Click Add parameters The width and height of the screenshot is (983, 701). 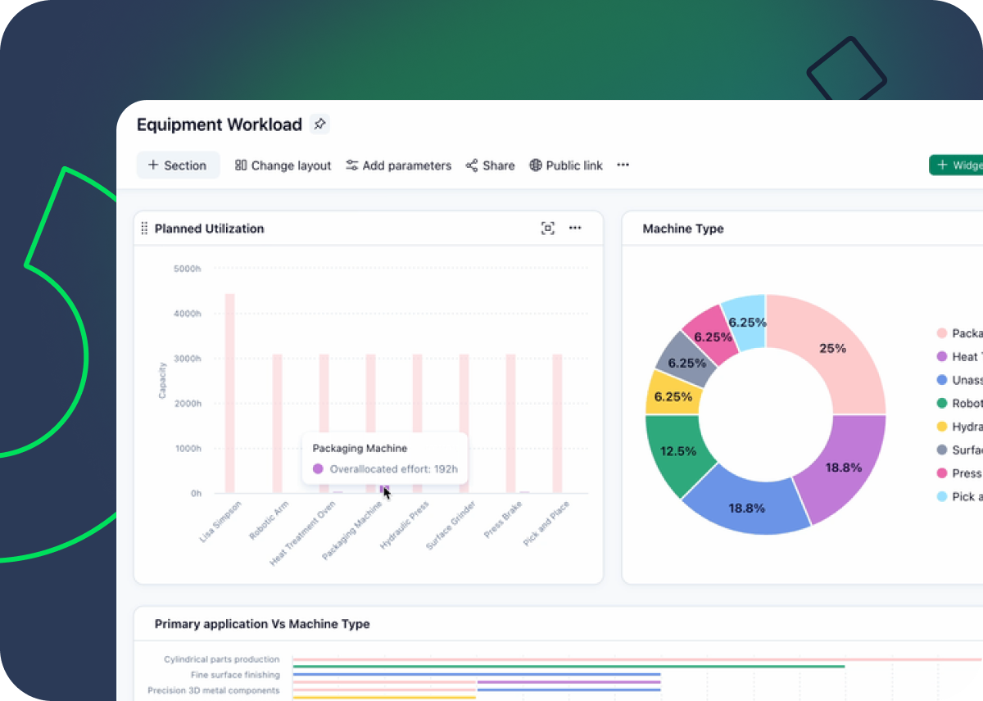click(399, 165)
